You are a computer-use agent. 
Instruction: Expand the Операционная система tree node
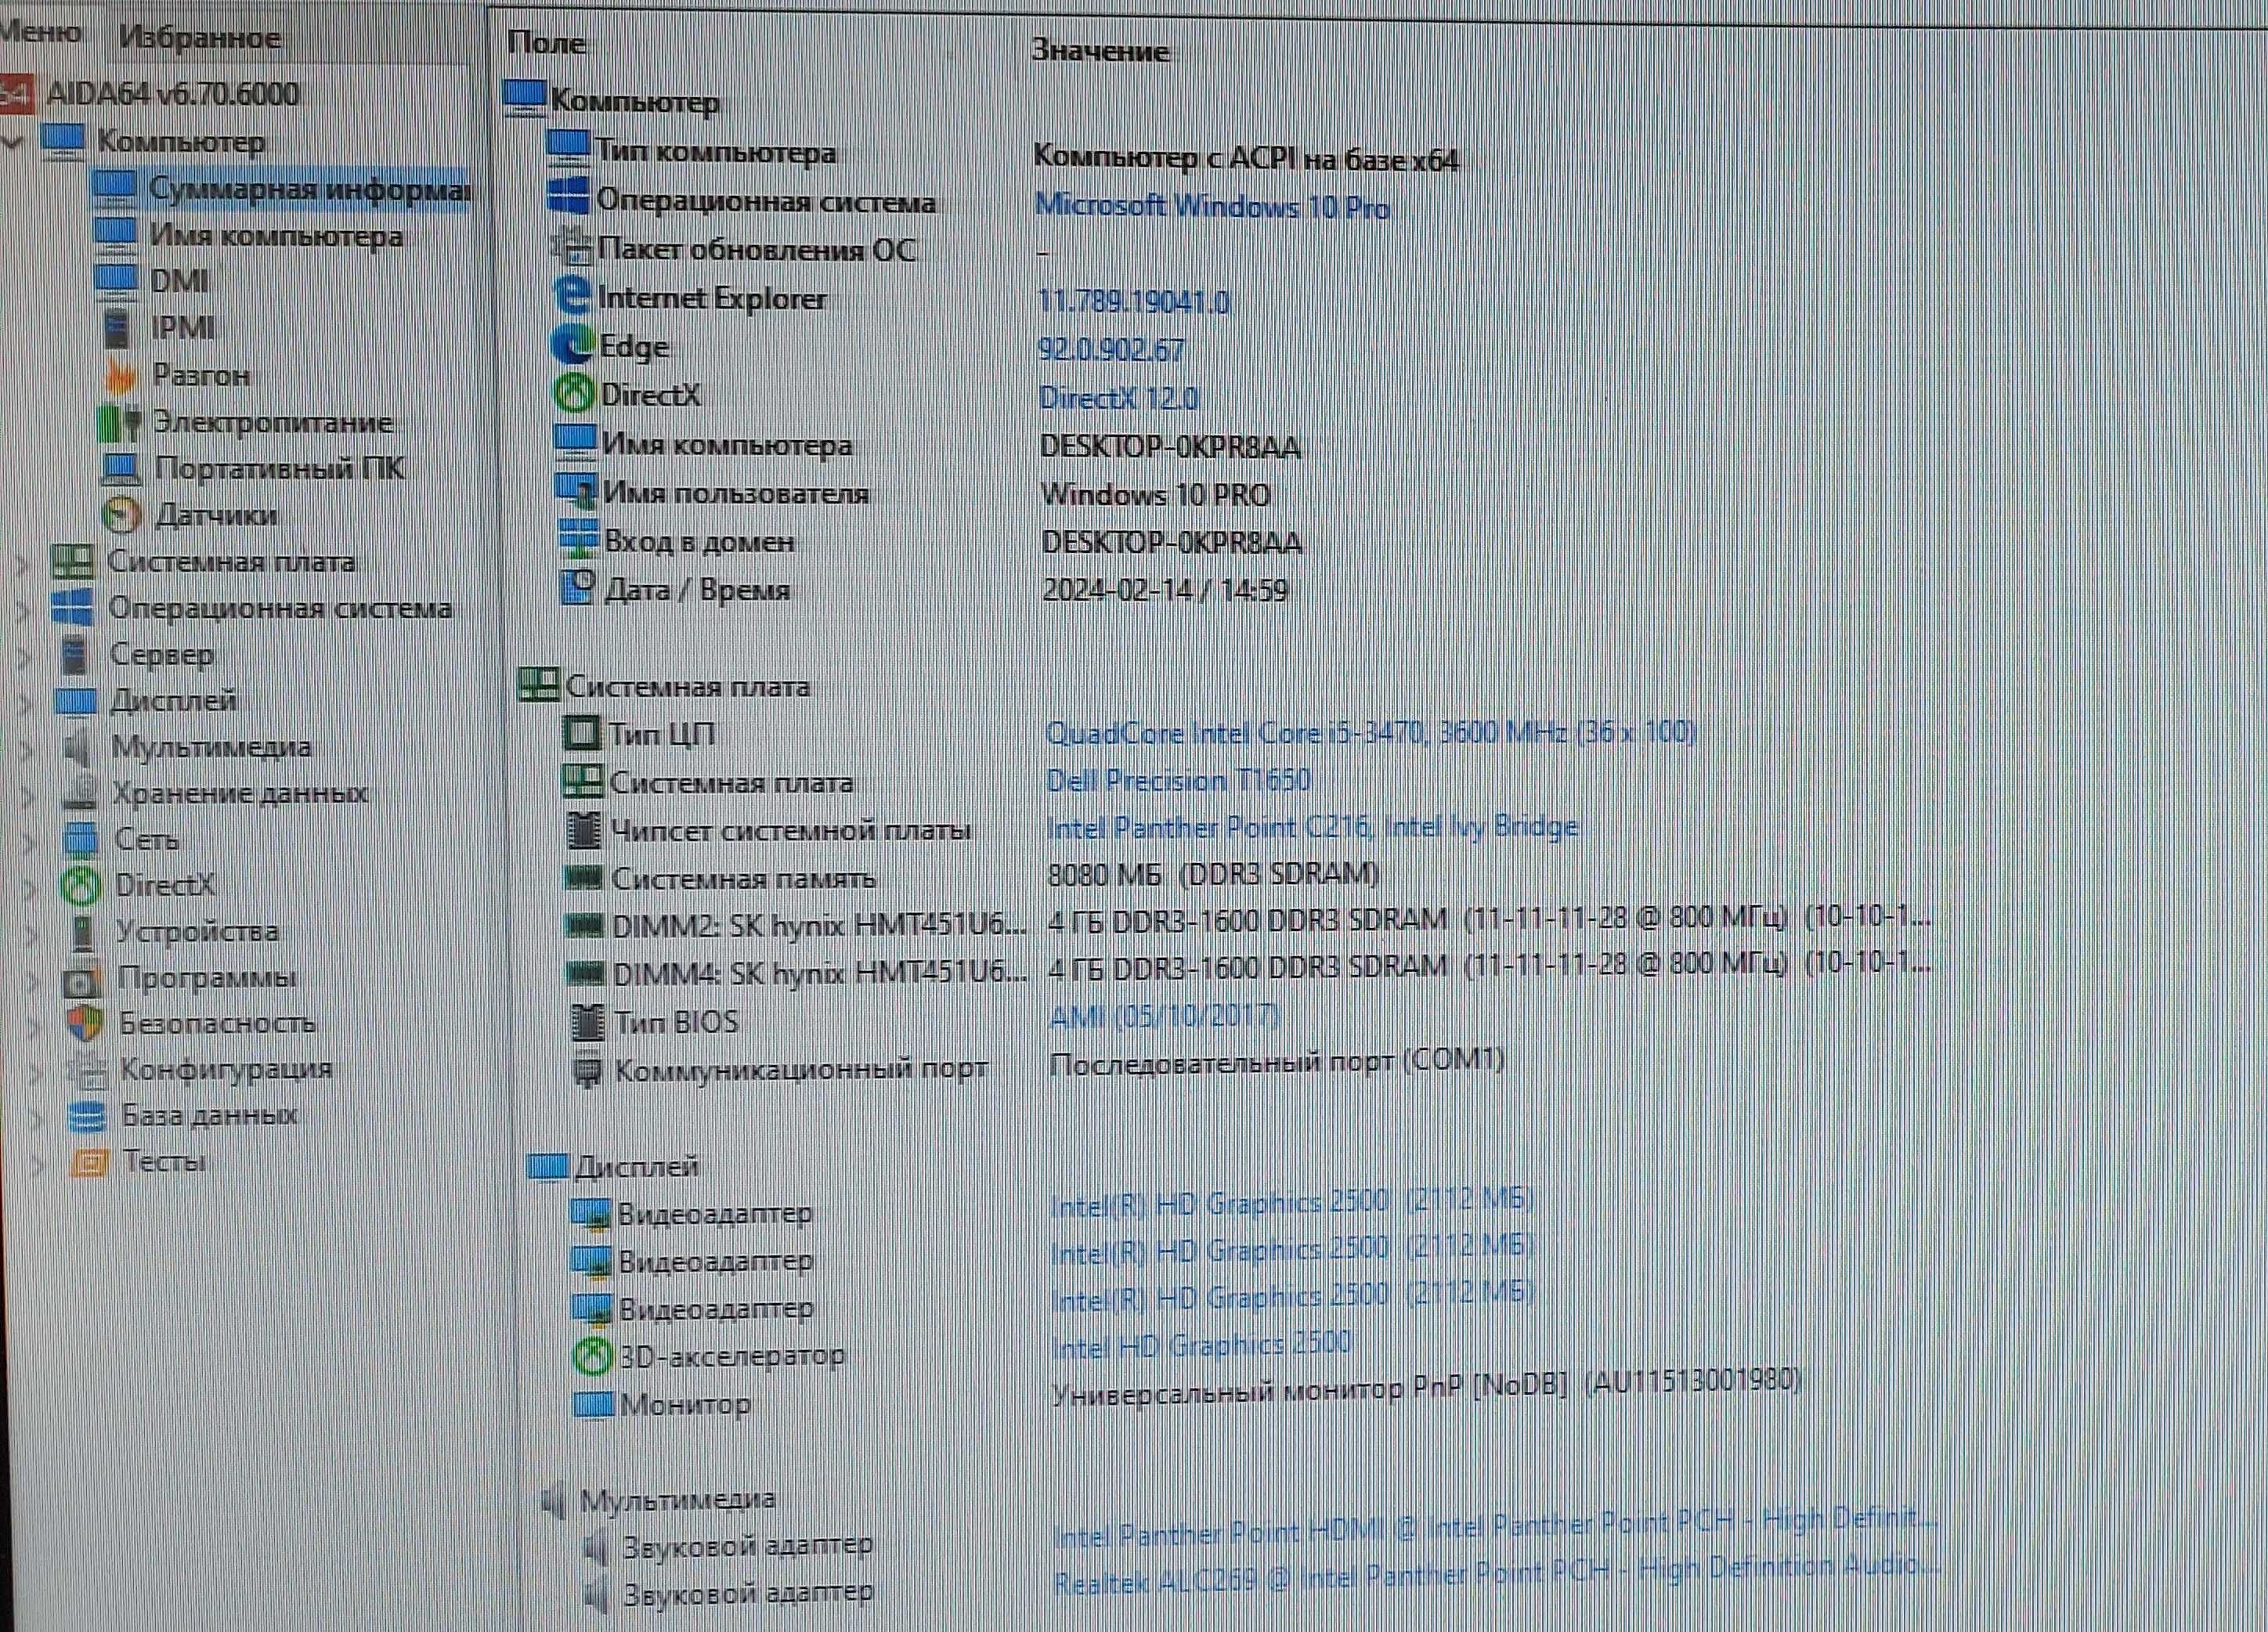[x=24, y=609]
